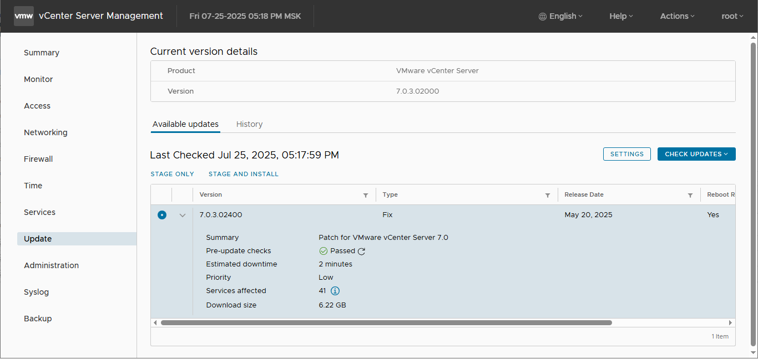Click the May 20, 2025 release date
Viewport: 758px width, 359px height.
[x=588, y=215]
